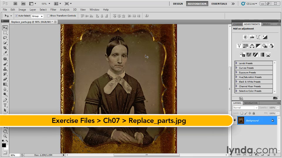The width and height of the screenshot is (282, 158).
Task: Hide the Background layer visibility eye
Action: [x=235, y=120]
